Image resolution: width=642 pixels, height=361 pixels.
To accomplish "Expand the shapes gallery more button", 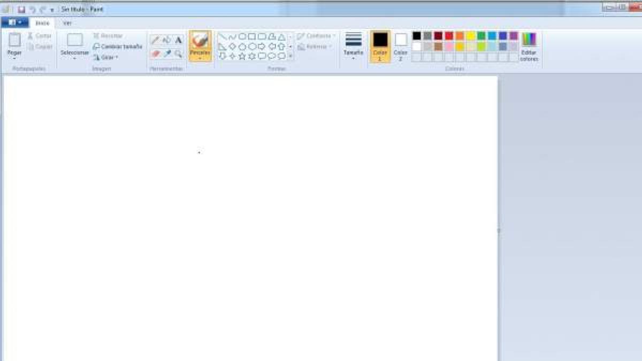I will pos(290,56).
